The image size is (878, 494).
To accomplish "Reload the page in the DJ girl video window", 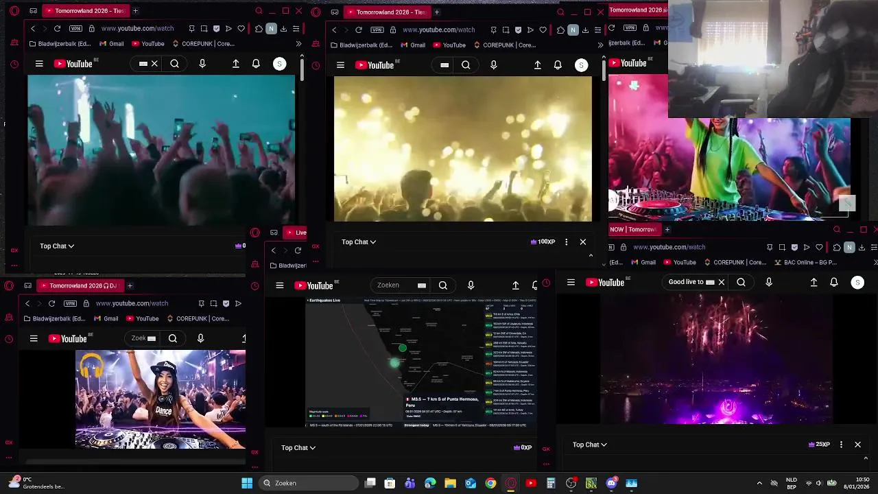I will (51, 303).
